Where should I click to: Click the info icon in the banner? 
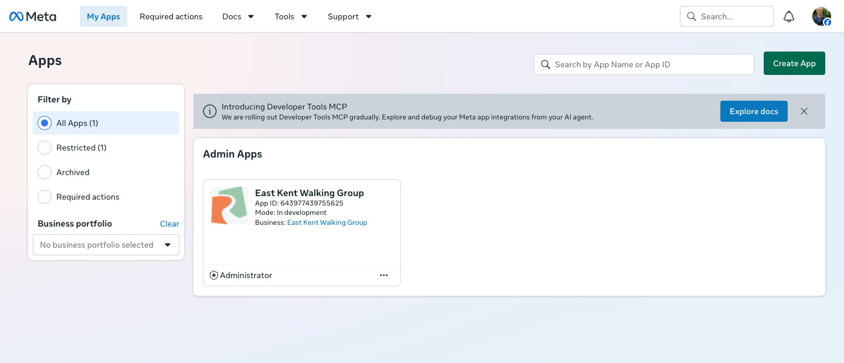click(x=209, y=111)
